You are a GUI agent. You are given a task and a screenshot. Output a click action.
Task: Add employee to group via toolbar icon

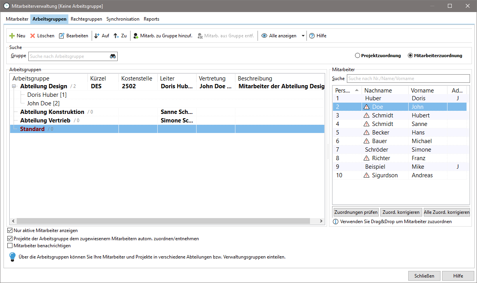[x=136, y=36]
